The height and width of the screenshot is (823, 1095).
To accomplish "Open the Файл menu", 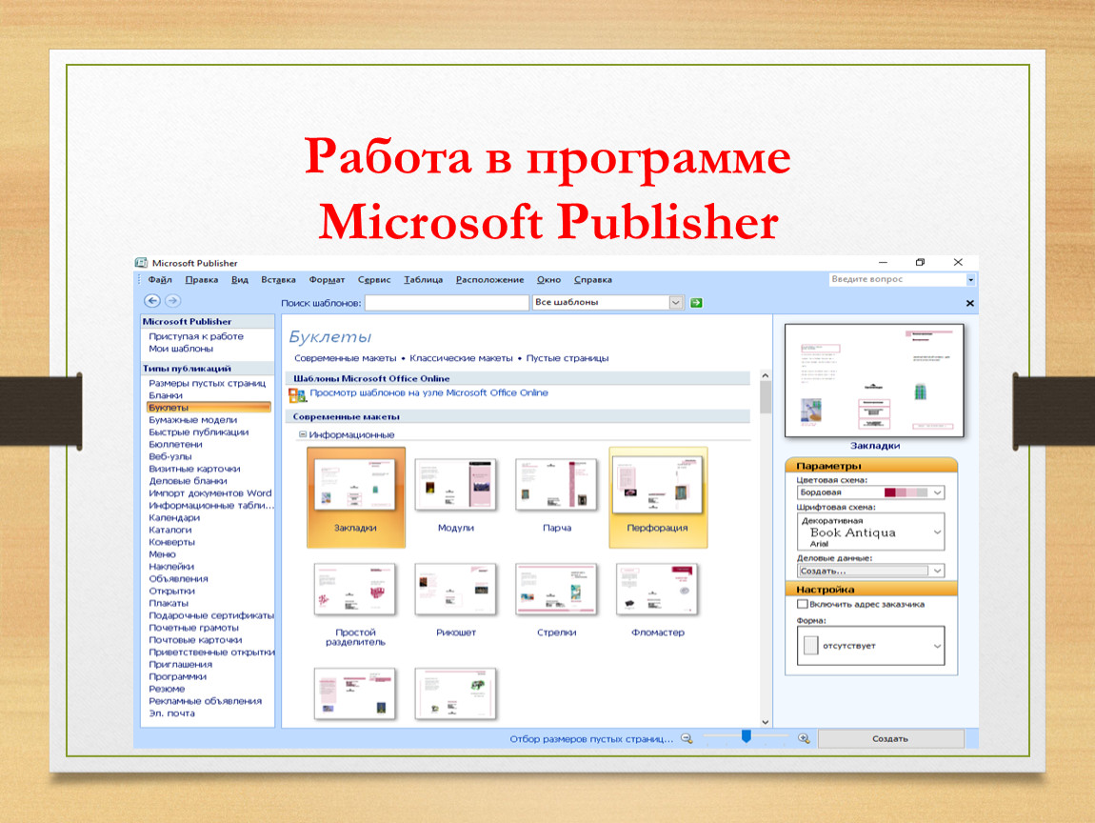I will pyautogui.click(x=160, y=279).
